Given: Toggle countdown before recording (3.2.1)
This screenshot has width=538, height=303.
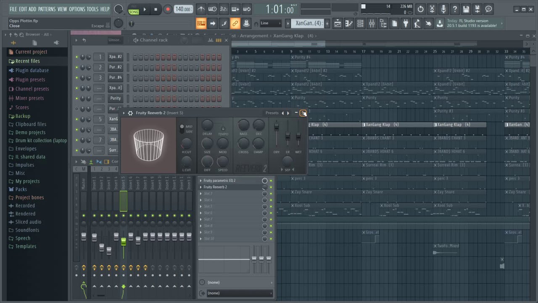Looking at the screenshot, I should tap(224, 9).
